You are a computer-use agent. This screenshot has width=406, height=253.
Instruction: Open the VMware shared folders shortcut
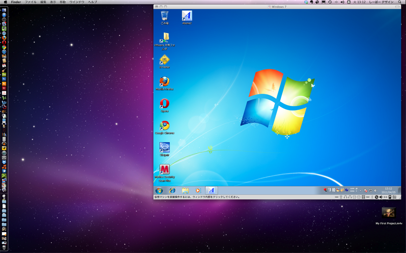point(164,42)
